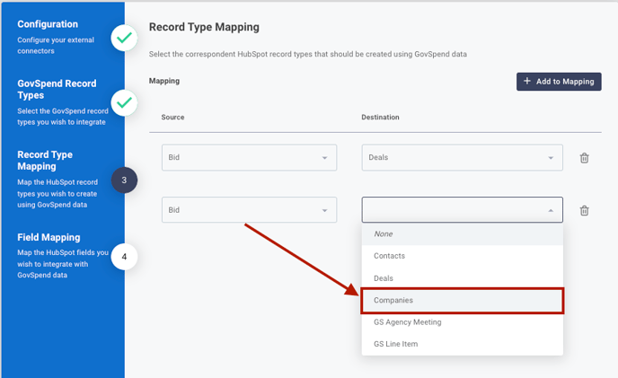Click 'Map the HubSpot fields you wish' text

coord(63,264)
